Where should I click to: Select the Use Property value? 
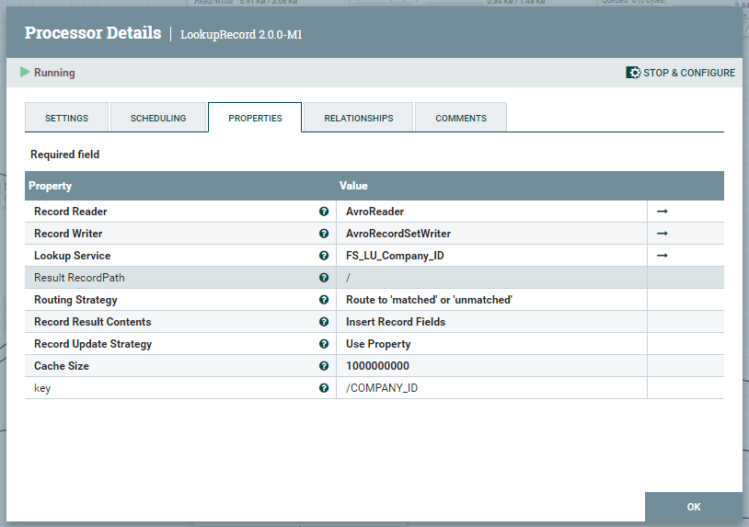click(491, 344)
